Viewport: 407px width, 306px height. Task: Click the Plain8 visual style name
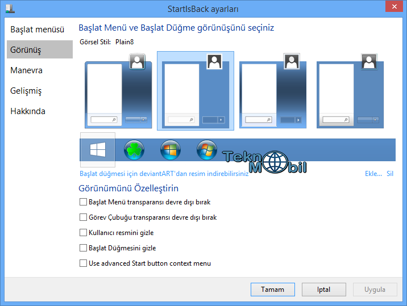(124, 42)
